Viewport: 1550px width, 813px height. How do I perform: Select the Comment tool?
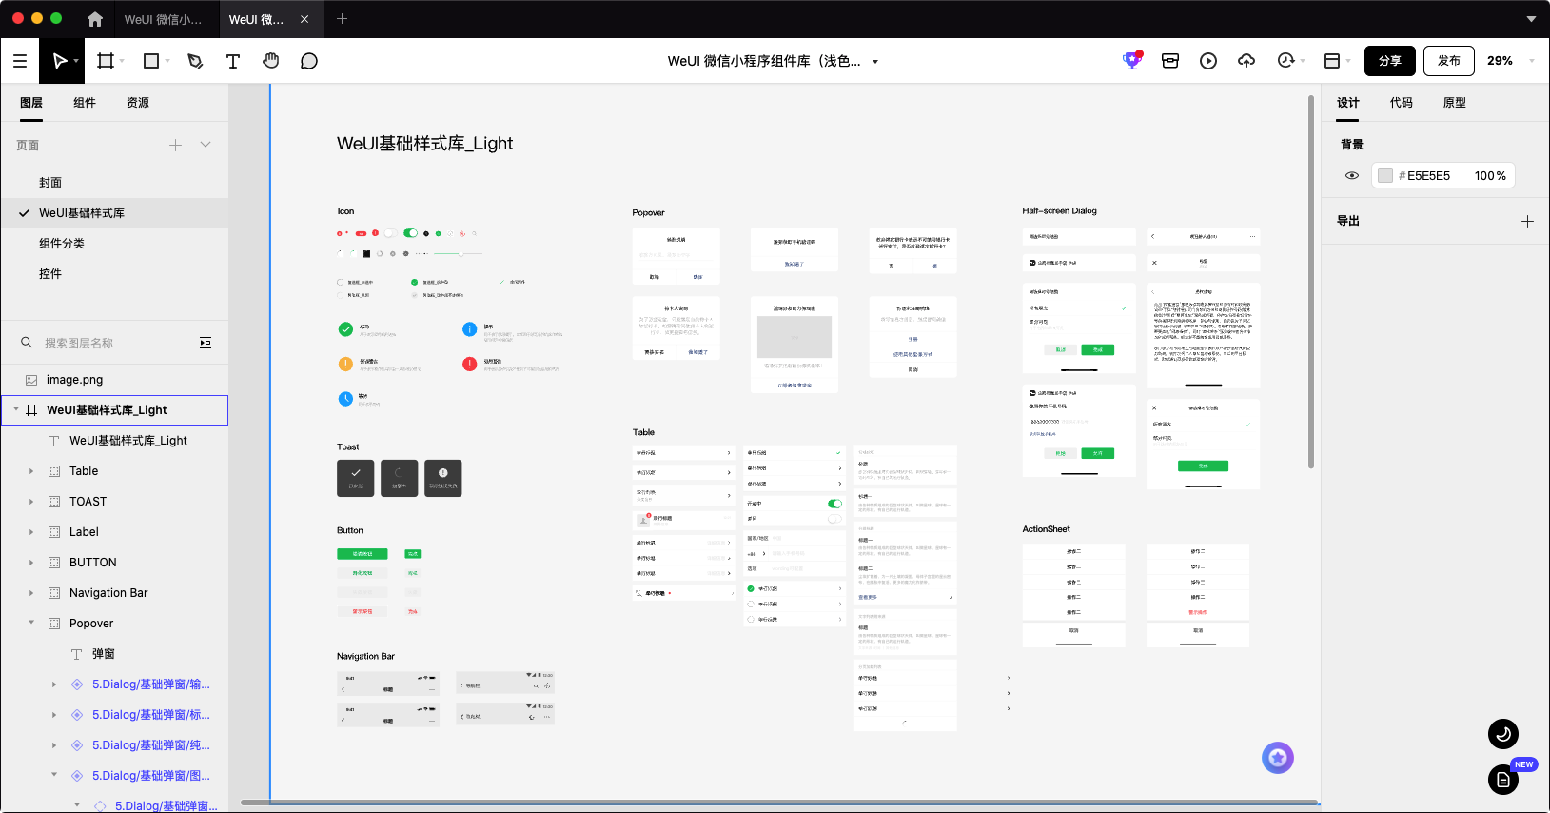pos(309,61)
